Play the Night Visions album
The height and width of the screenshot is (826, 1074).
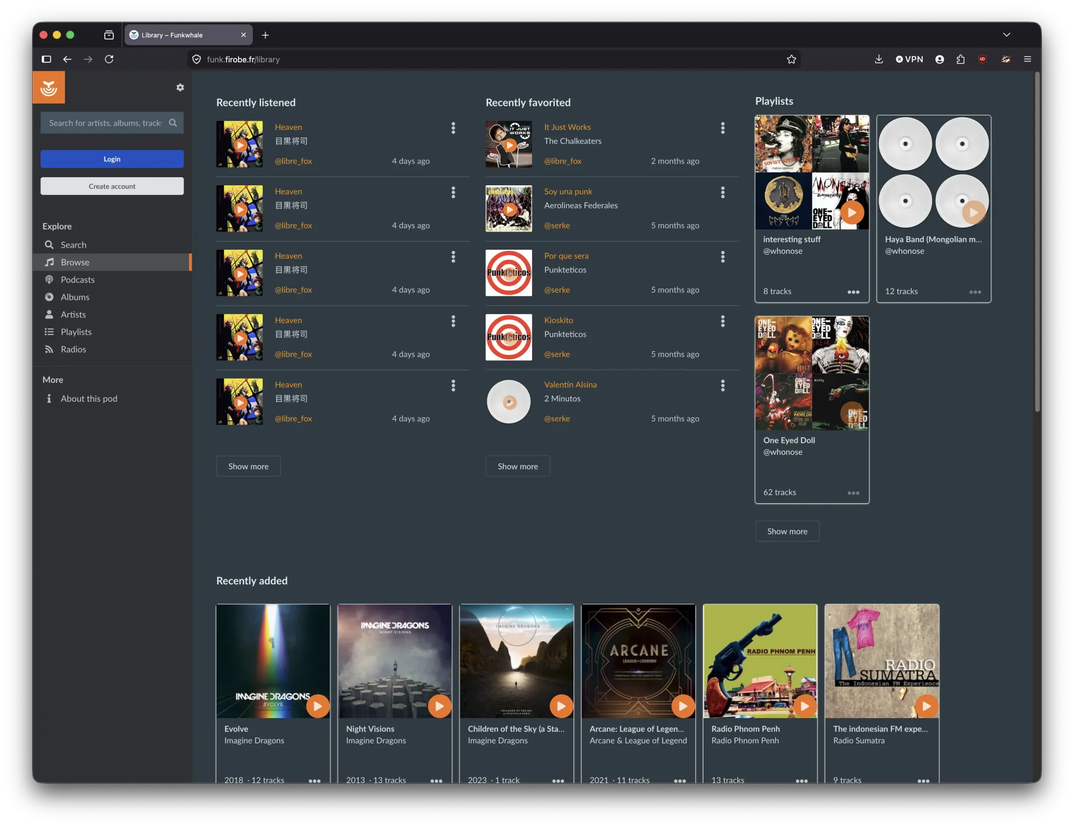[x=440, y=706]
